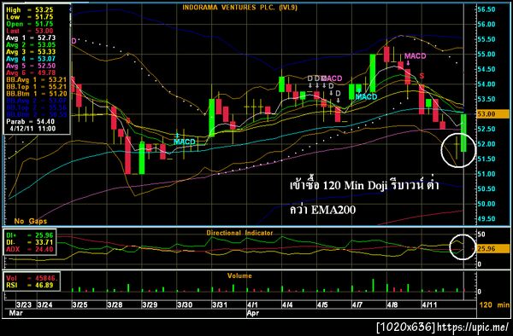The height and width of the screenshot is (336, 513).
Task: Choose the Avg 4 = 53.07 legend row
Action: (31, 59)
